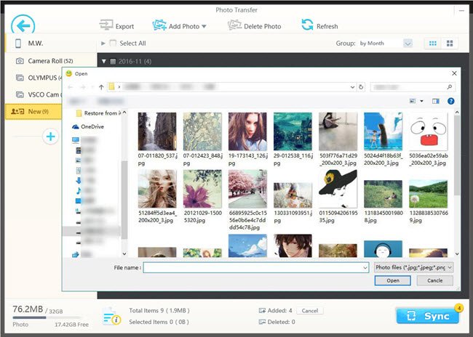Select the New (9) album

click(x=33, y=111)
